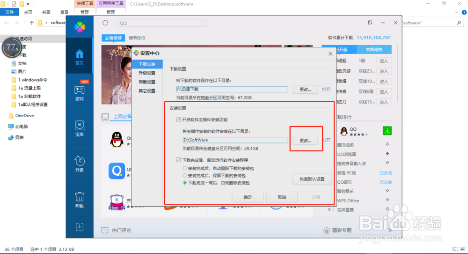Click the QQ penguin icon in app list
Image resolution: width=468 pixels, height=254 pixels.
click(117, 139)
